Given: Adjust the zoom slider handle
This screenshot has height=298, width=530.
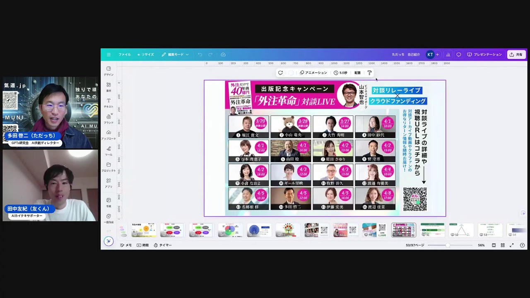Looking at the screenshot, I should 448,245.
